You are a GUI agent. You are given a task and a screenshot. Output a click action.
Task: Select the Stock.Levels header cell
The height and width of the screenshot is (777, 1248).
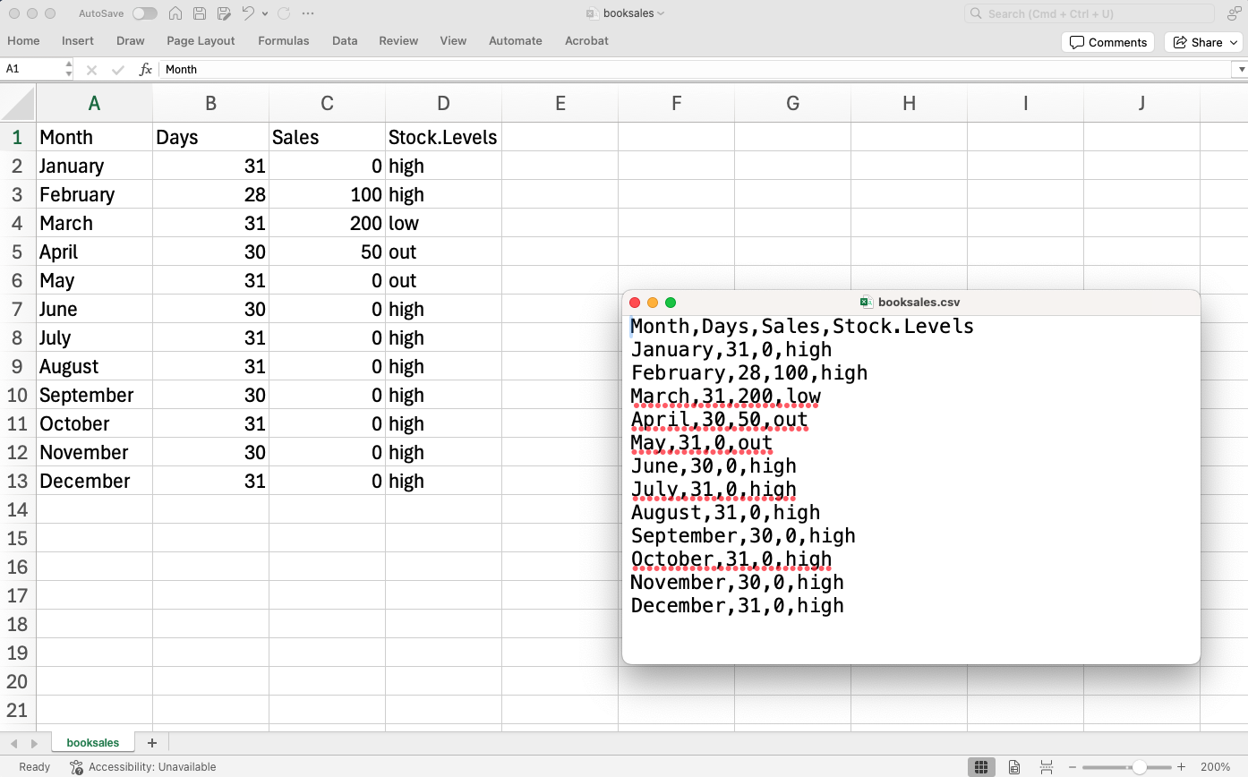click(x=443, y=137)
